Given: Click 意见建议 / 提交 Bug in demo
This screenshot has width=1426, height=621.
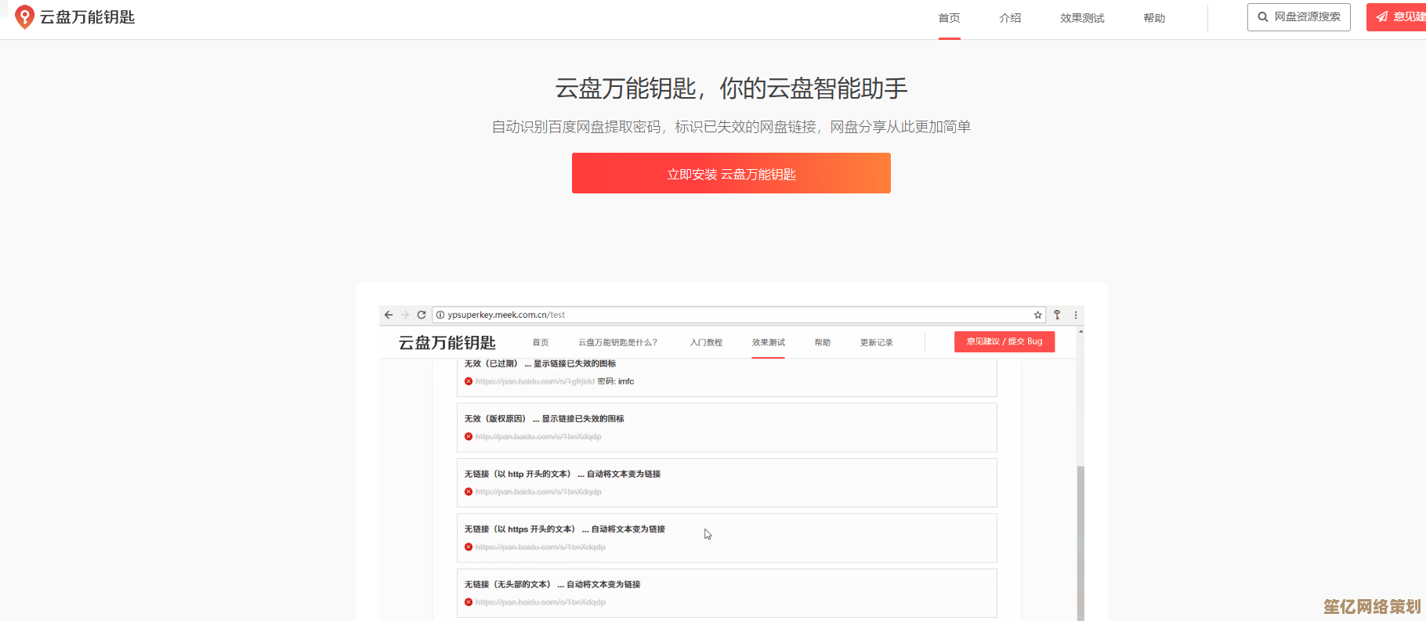Looking at the screenshot, I should (1004, 341).
